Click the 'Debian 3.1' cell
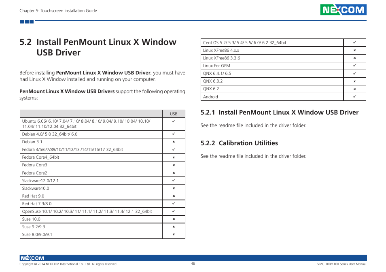 pyautogui.click(x=91, y=142)
